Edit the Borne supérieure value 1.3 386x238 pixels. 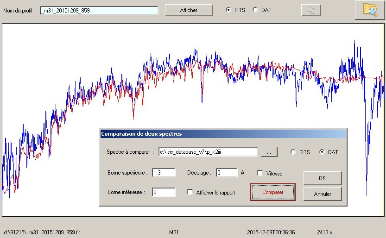click(x=164, y=173)
